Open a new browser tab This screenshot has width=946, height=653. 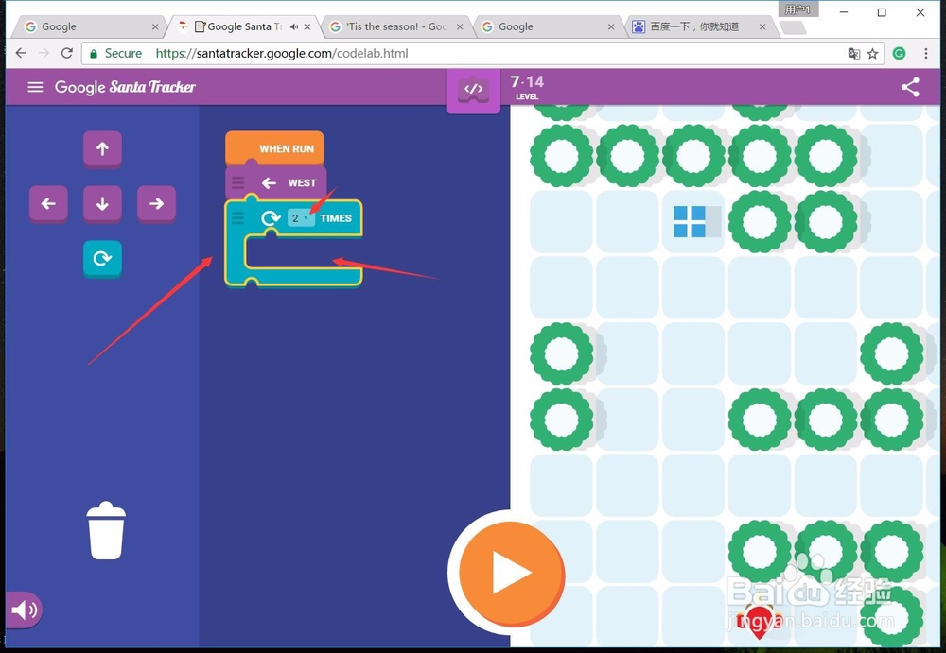[793, 27]
